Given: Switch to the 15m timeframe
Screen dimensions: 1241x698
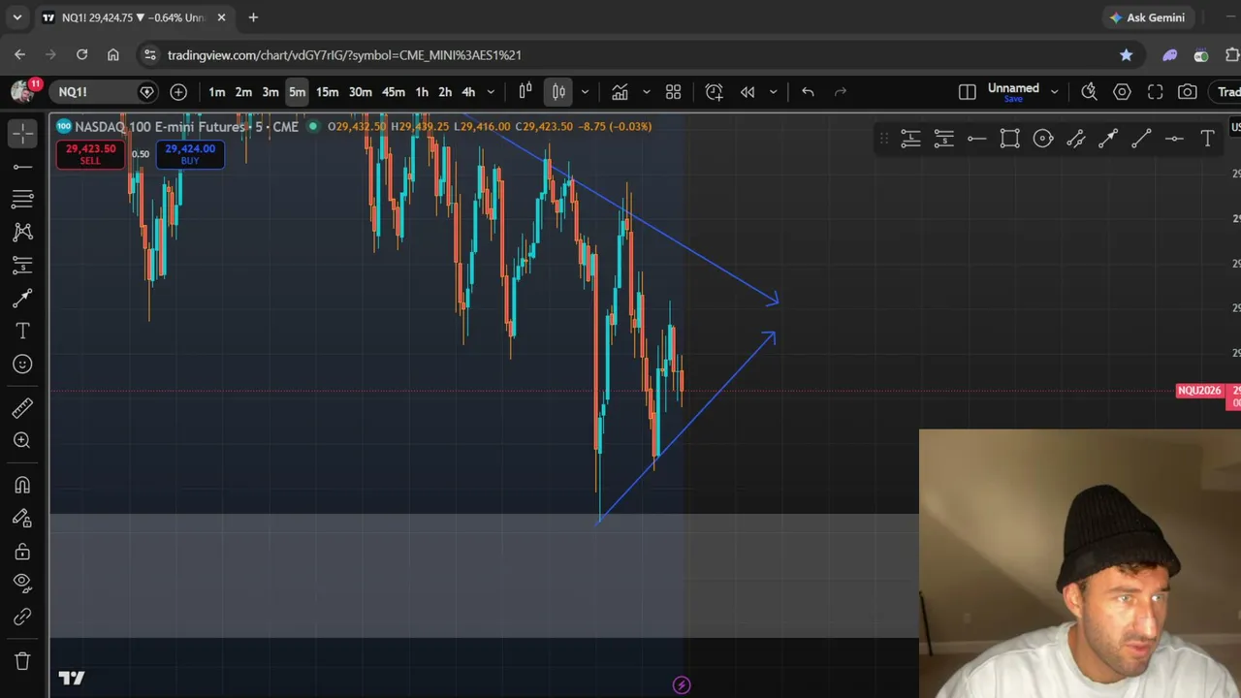Looking at the screenshot, I should tap(327, 92).
